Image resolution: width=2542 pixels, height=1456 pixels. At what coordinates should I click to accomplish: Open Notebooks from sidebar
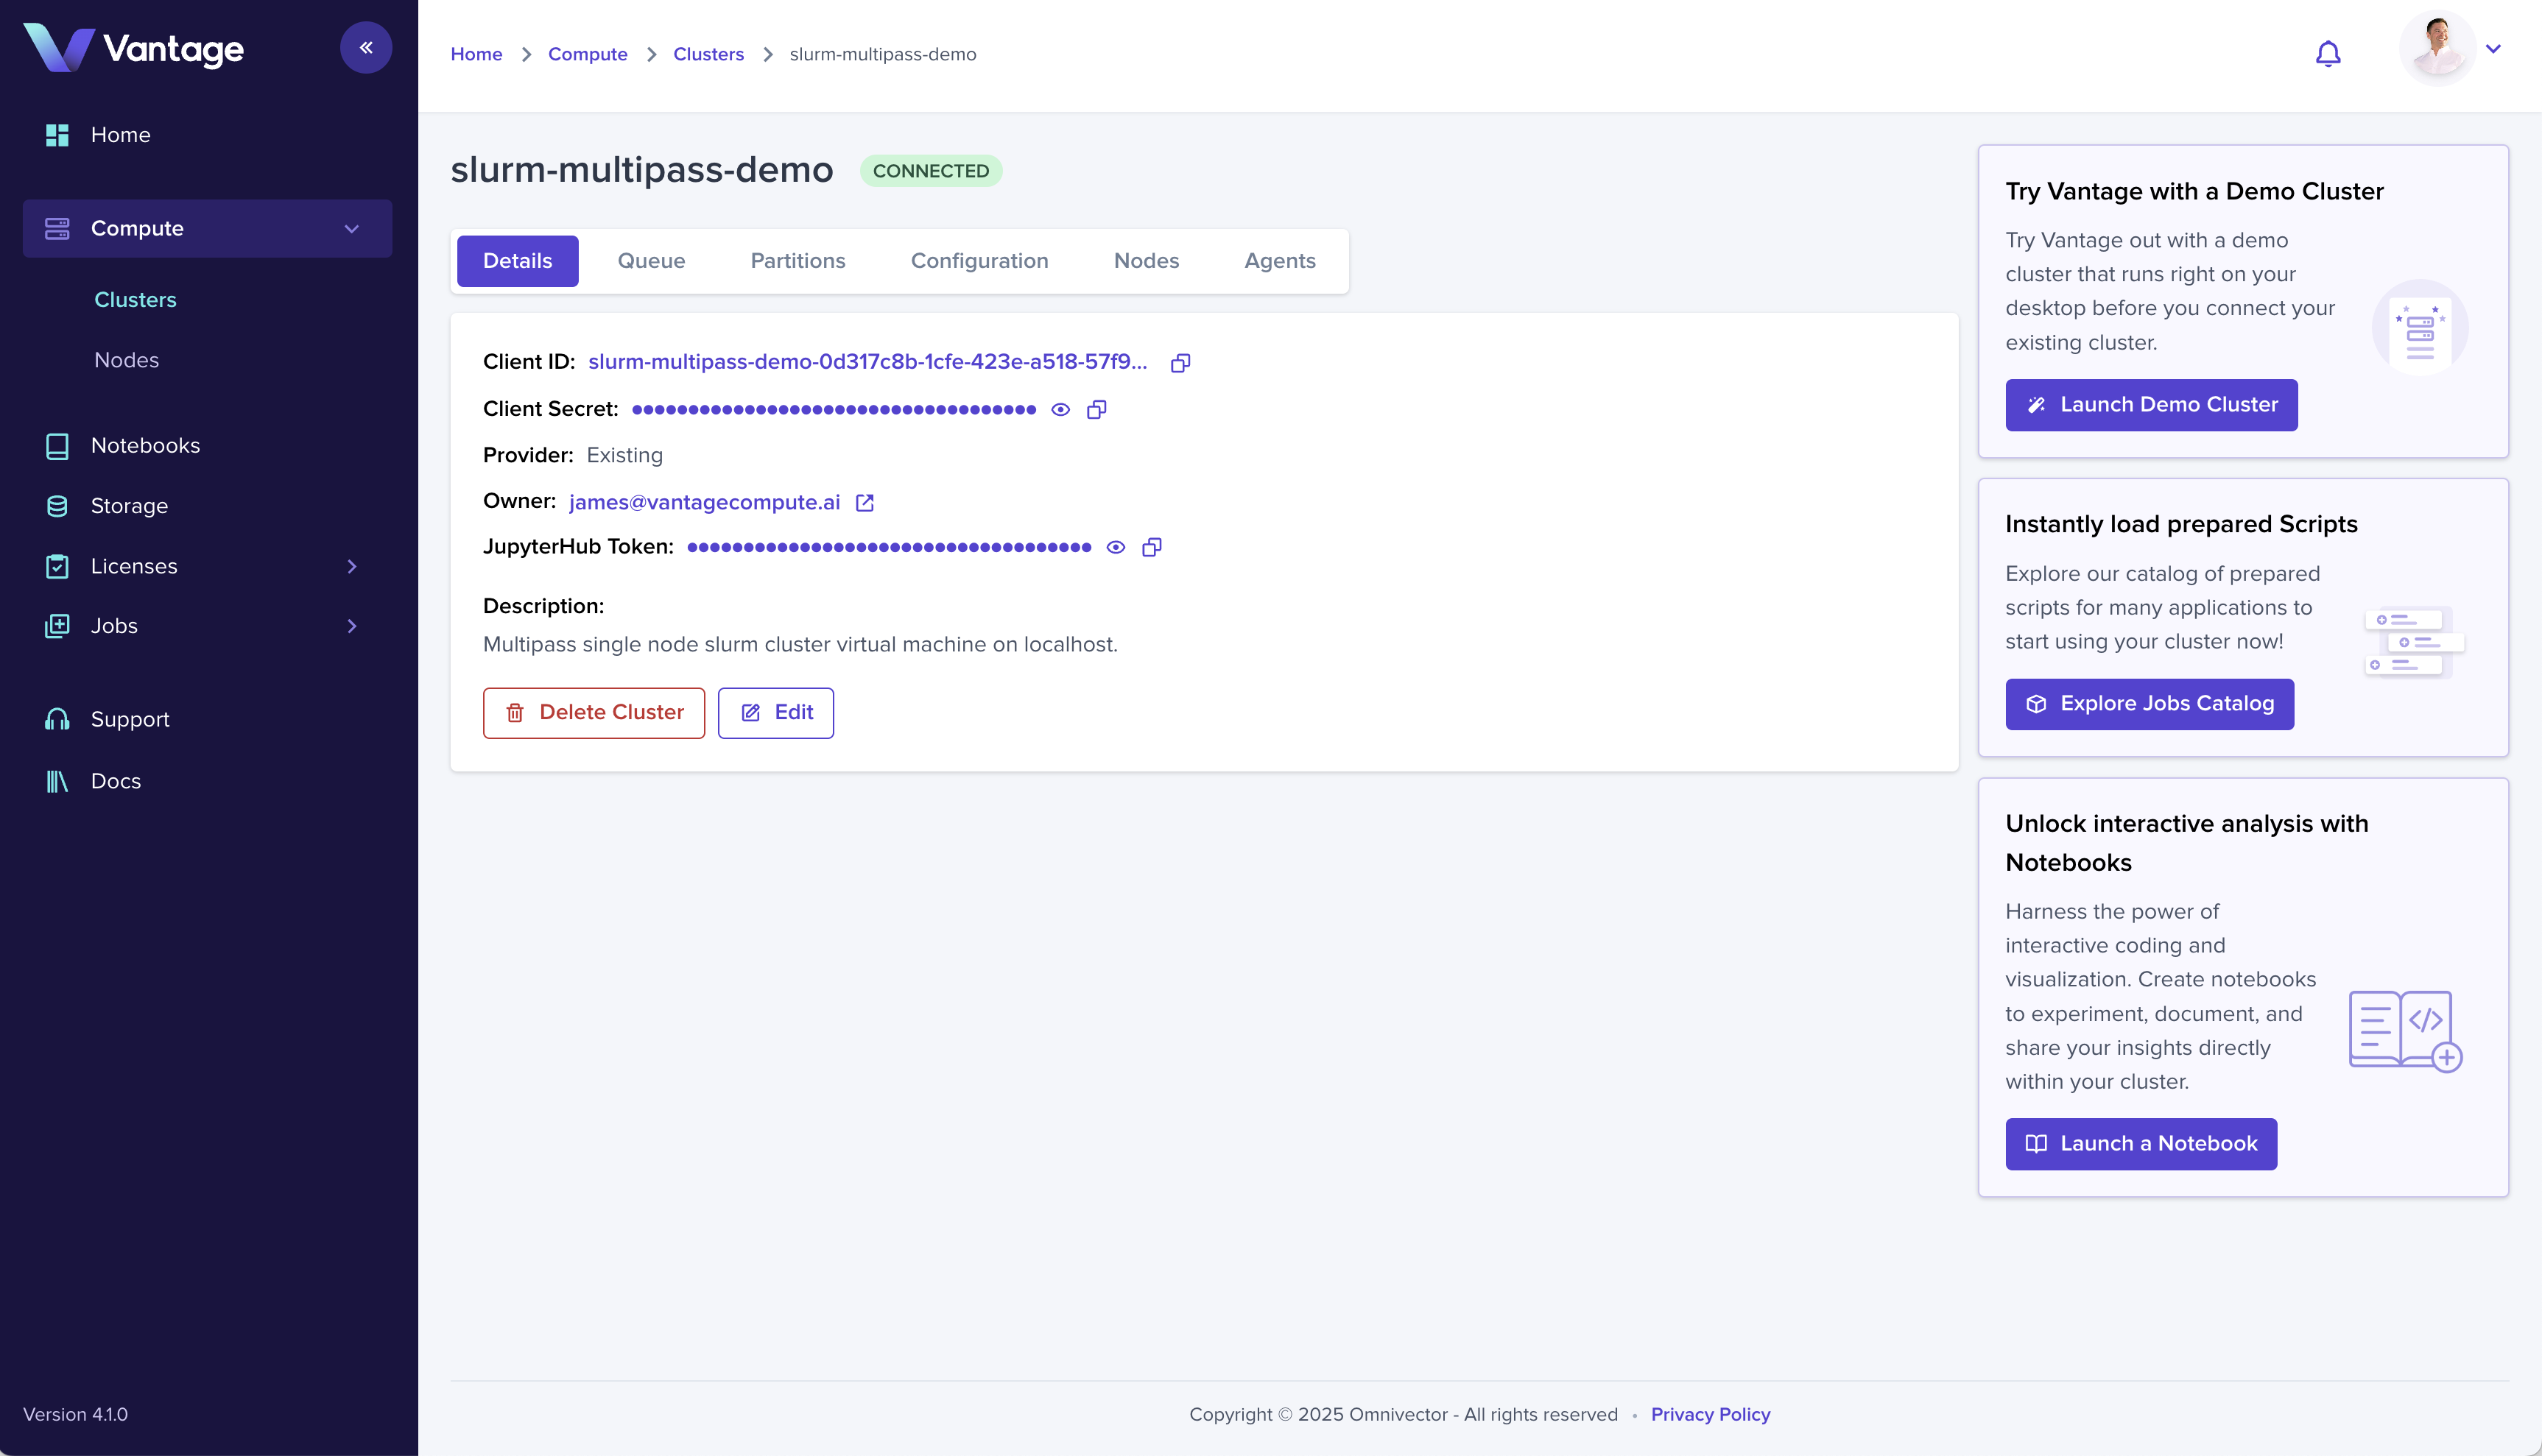145,446
